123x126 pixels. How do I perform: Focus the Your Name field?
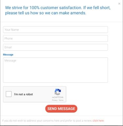point(55,30)
